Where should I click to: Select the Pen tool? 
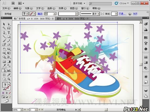point(4,33)
